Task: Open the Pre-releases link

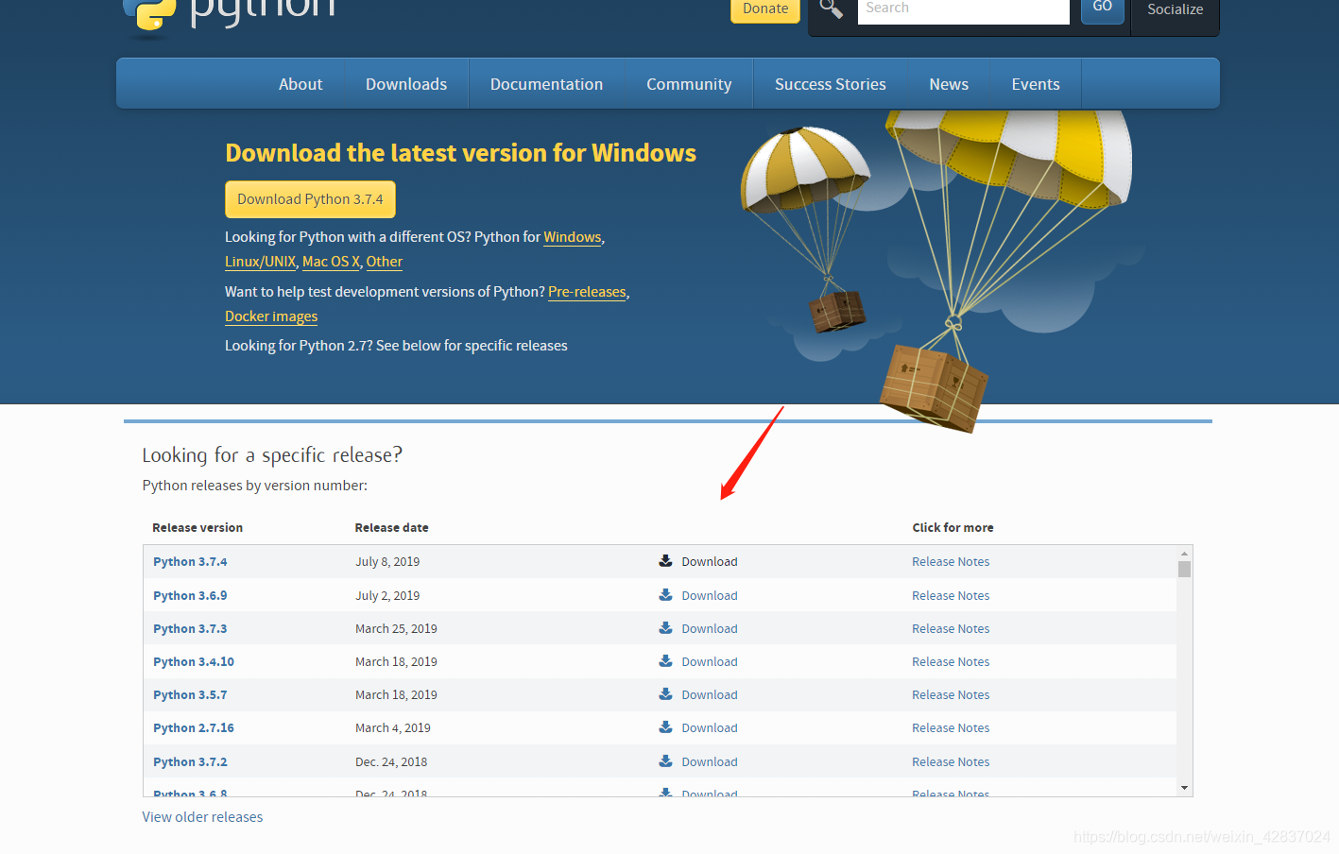Action: tap(587, 292)
